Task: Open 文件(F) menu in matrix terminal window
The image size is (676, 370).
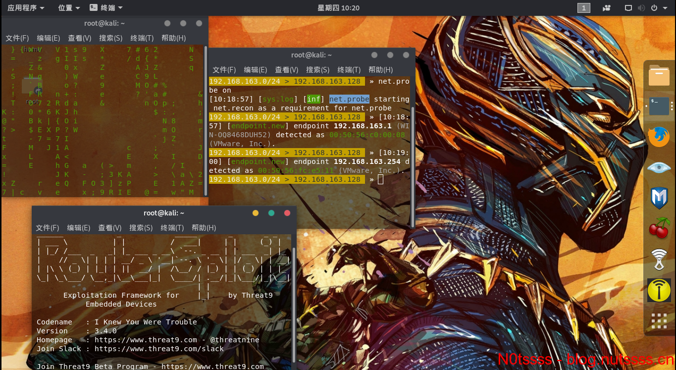Action: click(17, 38)
